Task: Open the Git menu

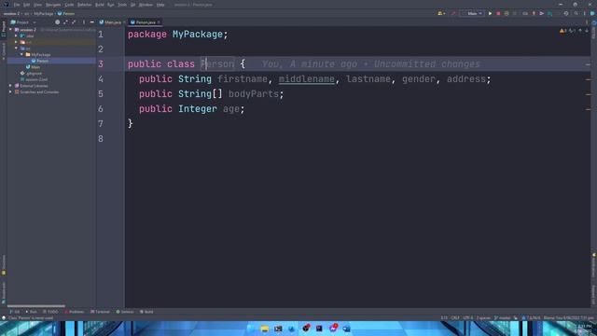Action: pos(132,5)
